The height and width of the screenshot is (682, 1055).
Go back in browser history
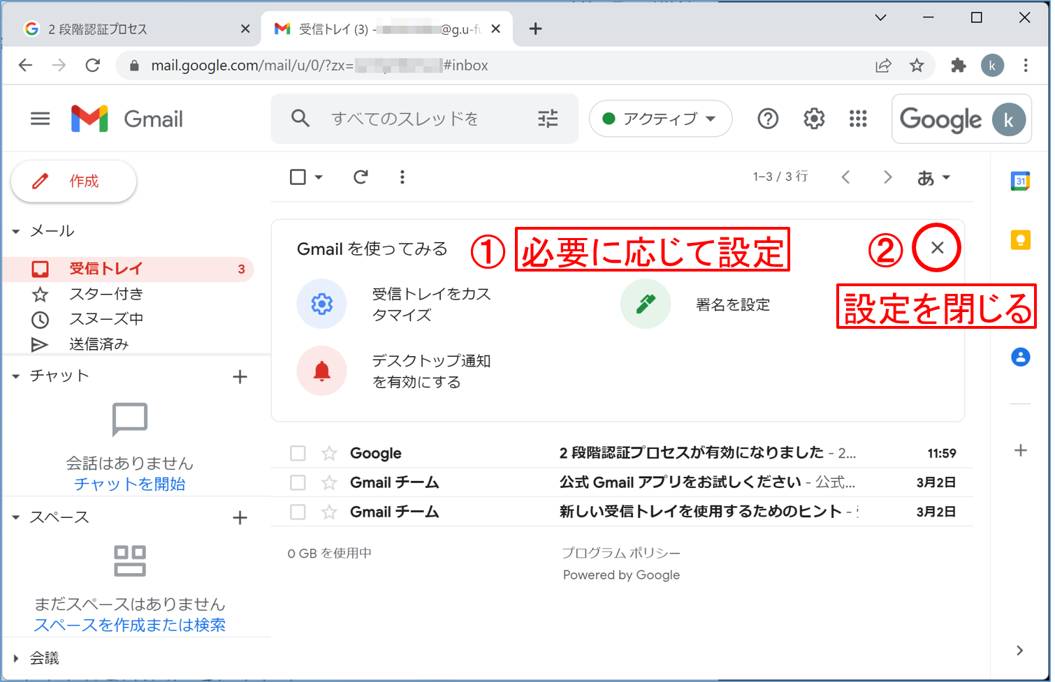click(26, 66)
